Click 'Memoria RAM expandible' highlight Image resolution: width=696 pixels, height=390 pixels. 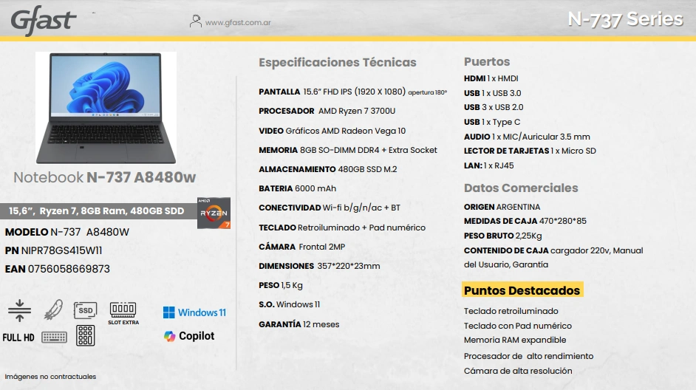coord(515,340)
